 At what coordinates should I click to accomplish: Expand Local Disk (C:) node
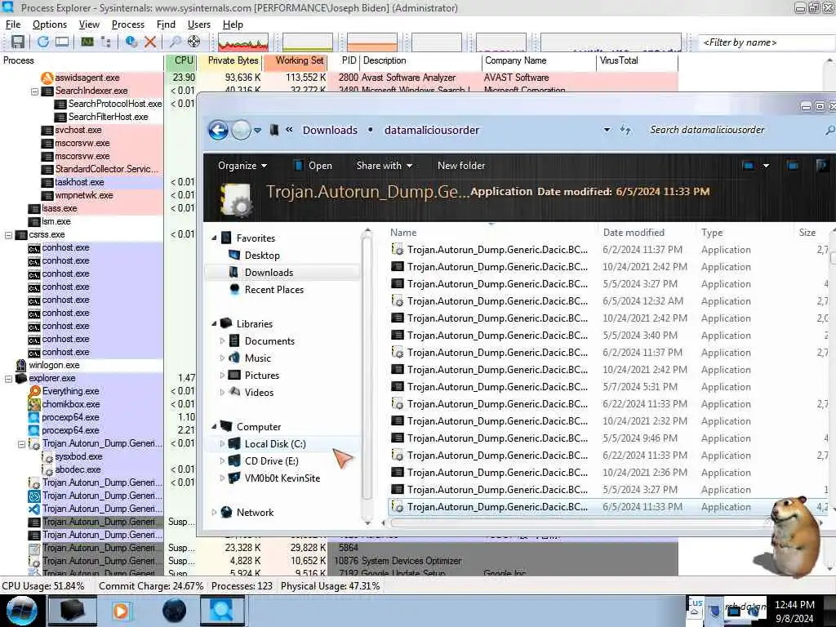(x=222, y=444)
